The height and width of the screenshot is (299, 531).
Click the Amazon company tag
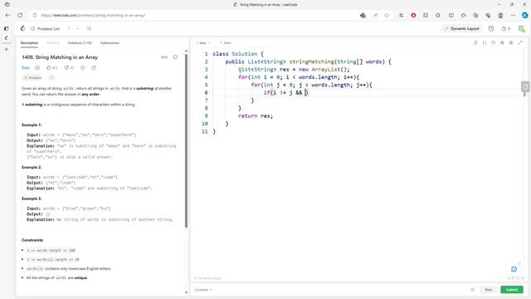point(32,77)
